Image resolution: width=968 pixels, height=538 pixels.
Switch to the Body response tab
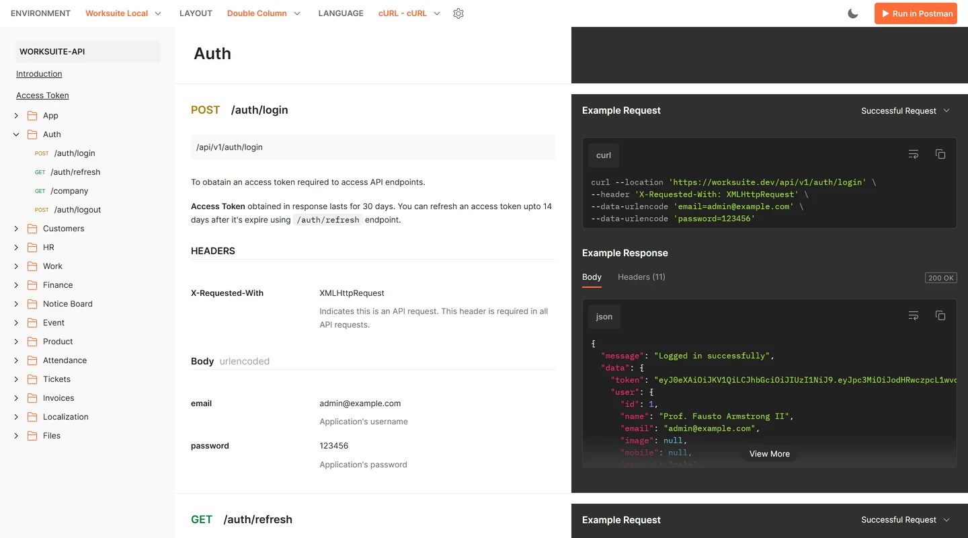coord(592,277)
